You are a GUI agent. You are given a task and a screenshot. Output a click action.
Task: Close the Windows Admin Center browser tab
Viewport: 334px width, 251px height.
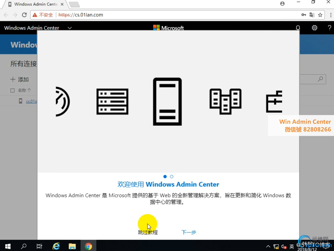(x=62, y=4)
